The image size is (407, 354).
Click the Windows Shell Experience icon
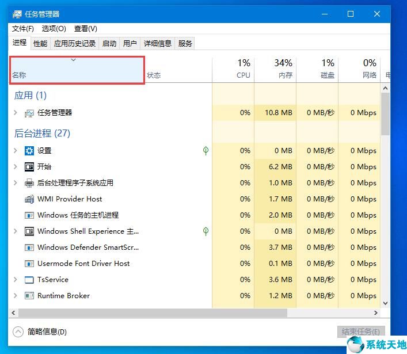pos(29,231)
